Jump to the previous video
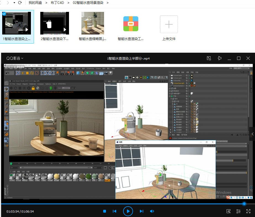The image size is (255, 217). pos(115,211)
